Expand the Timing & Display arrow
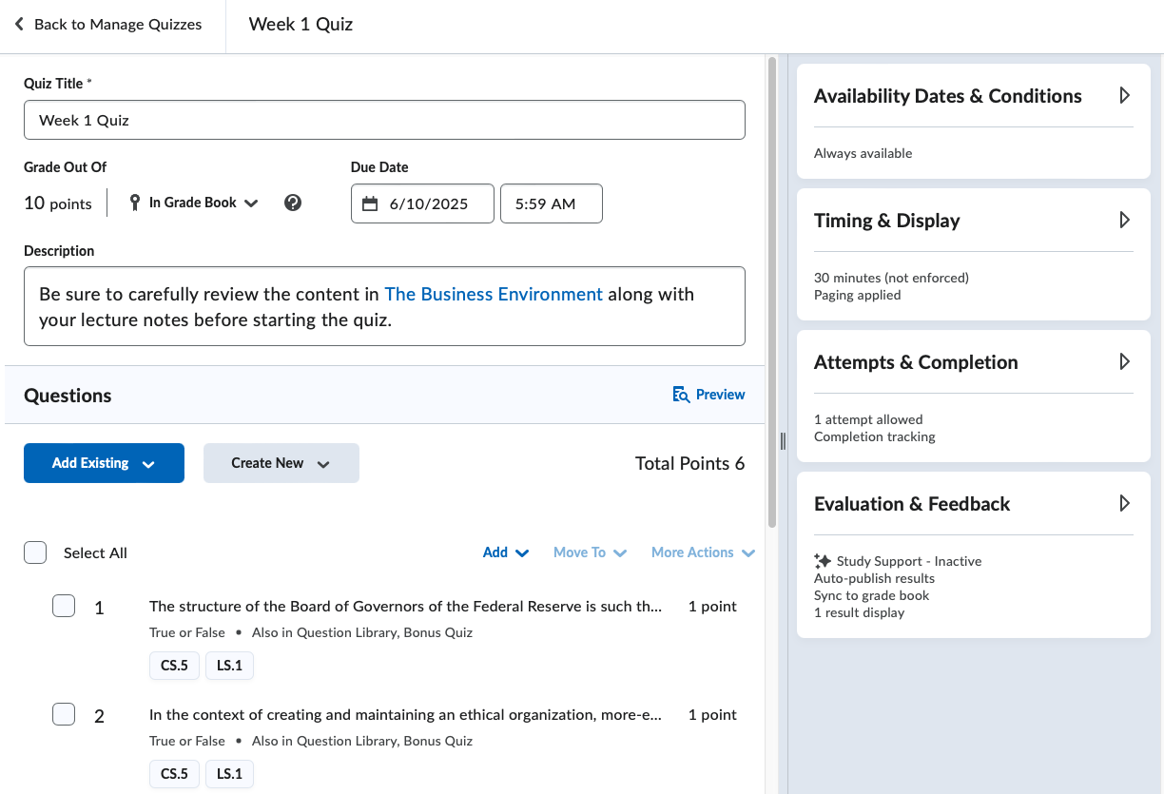The width and height of the screenshot is (1164, 794). [1124, 221]
